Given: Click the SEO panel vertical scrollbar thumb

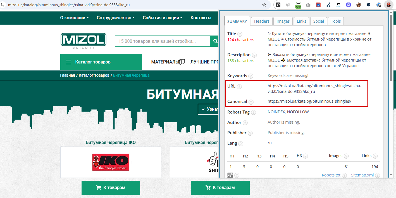Looking at the screenshot, I should (x=391, y=48).
